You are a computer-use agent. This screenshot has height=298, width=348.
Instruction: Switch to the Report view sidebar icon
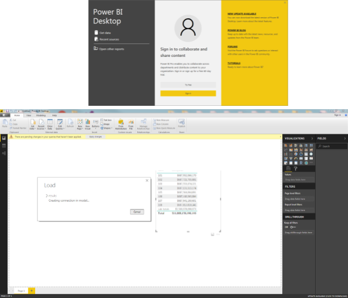(4, 138)
